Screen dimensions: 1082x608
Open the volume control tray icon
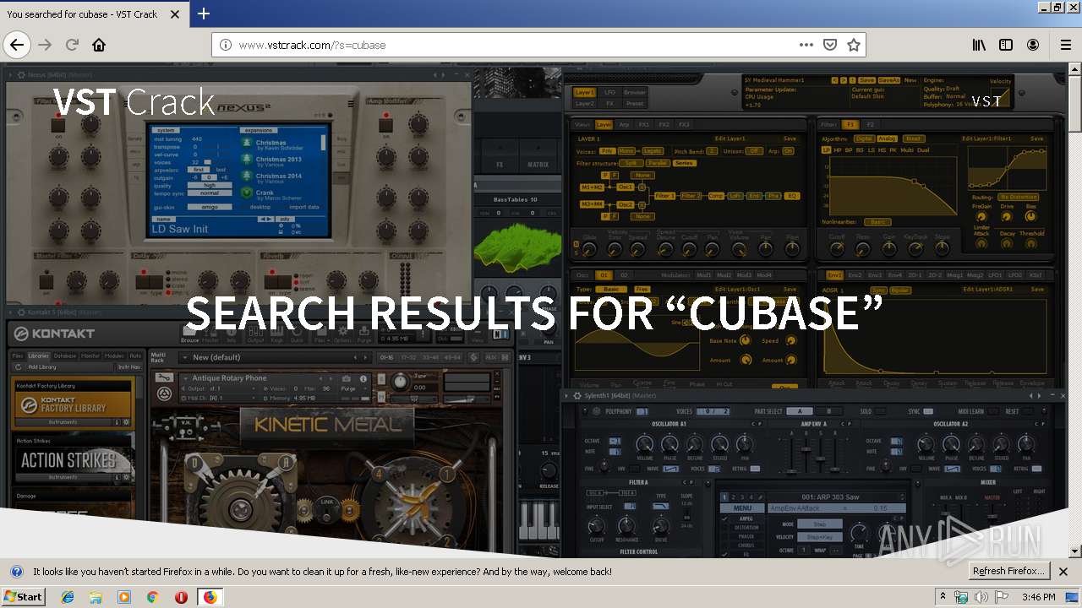click(x=981, y=597)
